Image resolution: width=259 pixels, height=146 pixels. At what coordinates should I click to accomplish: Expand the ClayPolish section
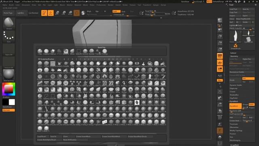coord(234,98)
